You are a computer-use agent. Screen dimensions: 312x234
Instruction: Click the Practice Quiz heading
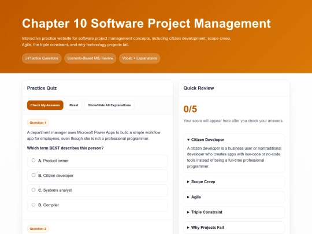(42, 88)
